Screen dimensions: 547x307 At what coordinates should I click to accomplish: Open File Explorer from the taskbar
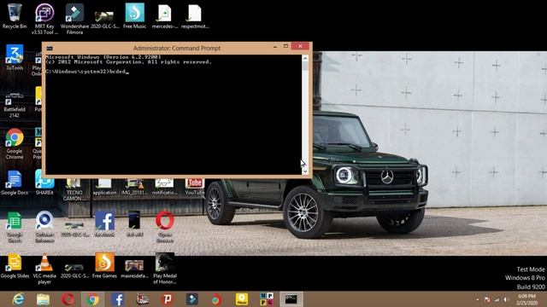(43, 299)
